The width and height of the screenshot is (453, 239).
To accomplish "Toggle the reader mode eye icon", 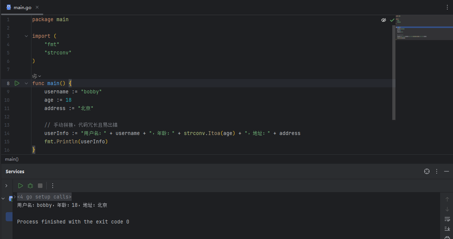I will coord(383,20).
